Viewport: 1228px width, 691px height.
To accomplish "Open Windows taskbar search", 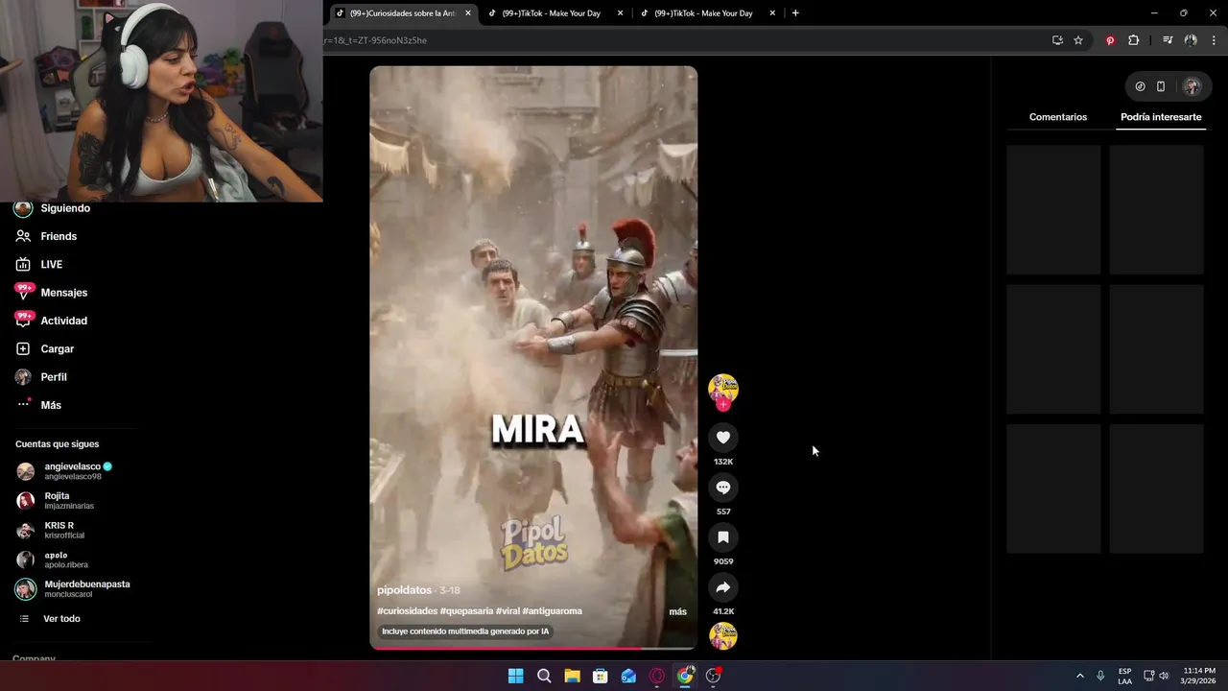I will [x=544, y=676].
